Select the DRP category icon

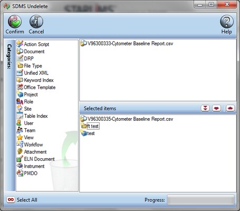[x=20, y=59]
